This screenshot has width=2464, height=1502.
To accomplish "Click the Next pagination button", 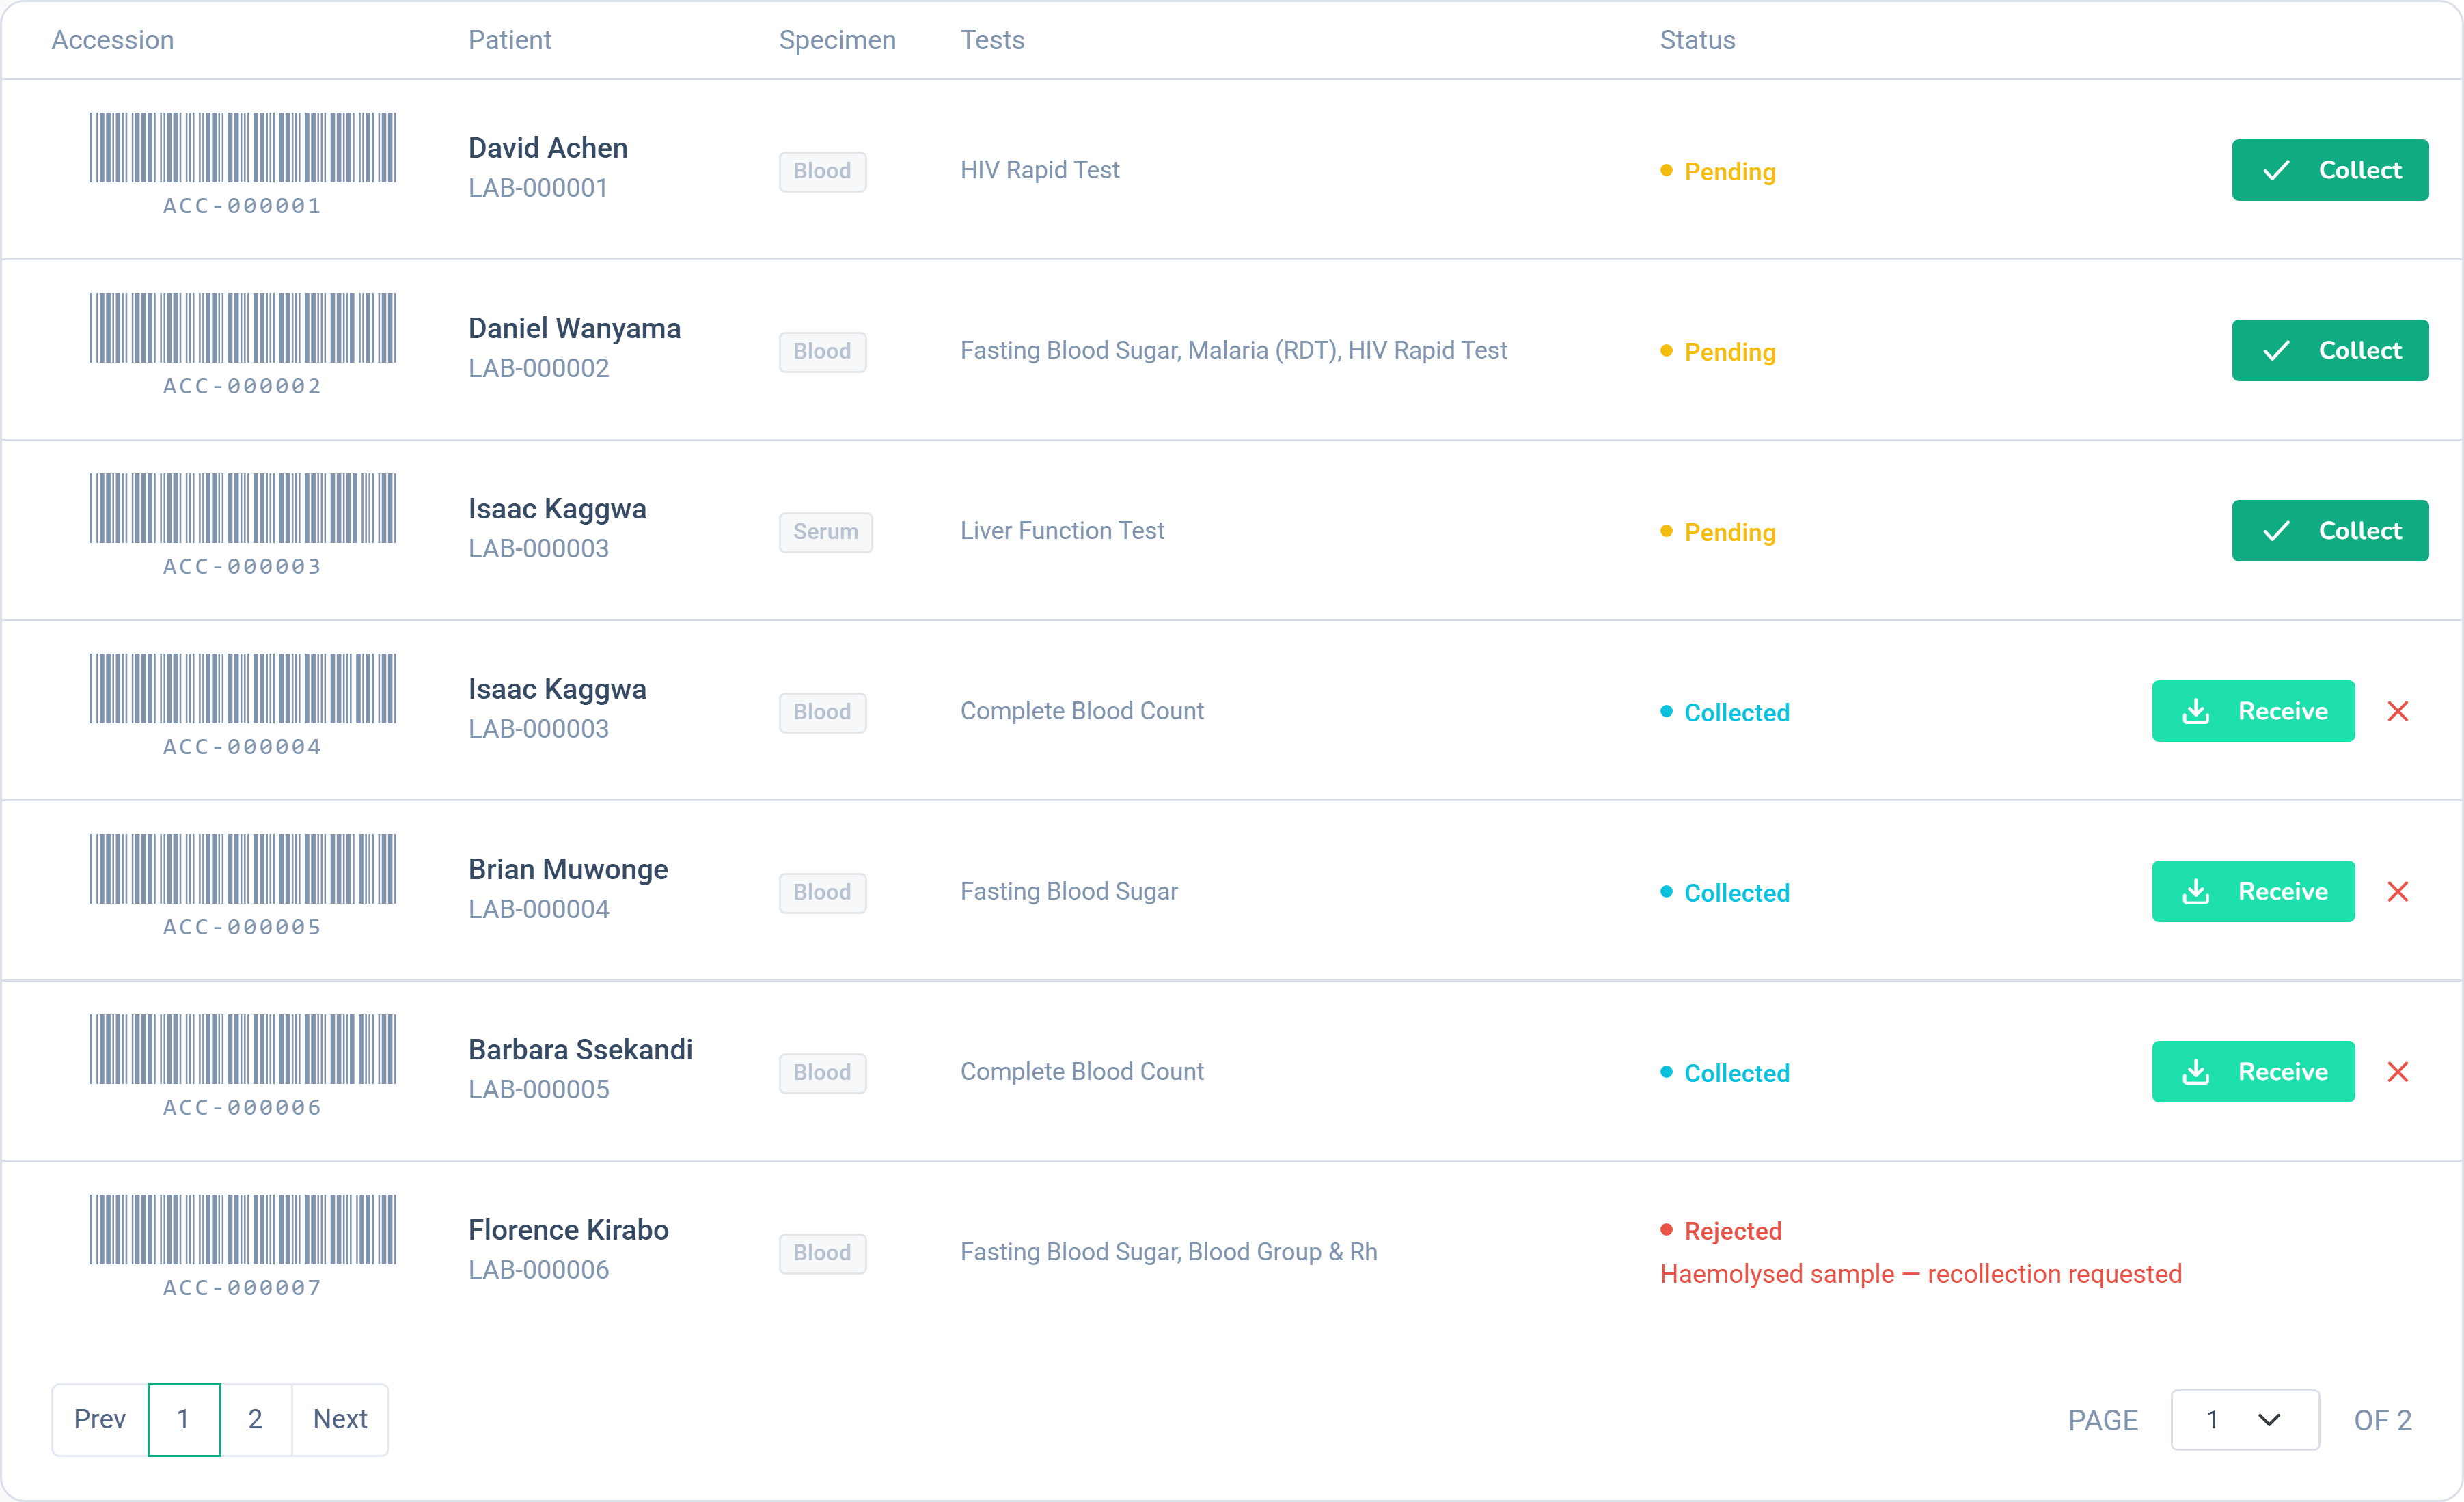I will coord(340,1419).
